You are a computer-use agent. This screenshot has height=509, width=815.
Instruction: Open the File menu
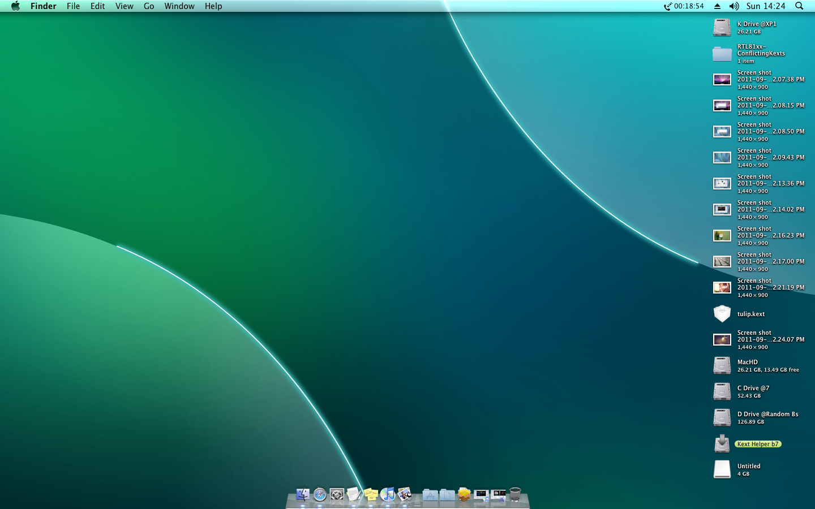click(73, 6)
